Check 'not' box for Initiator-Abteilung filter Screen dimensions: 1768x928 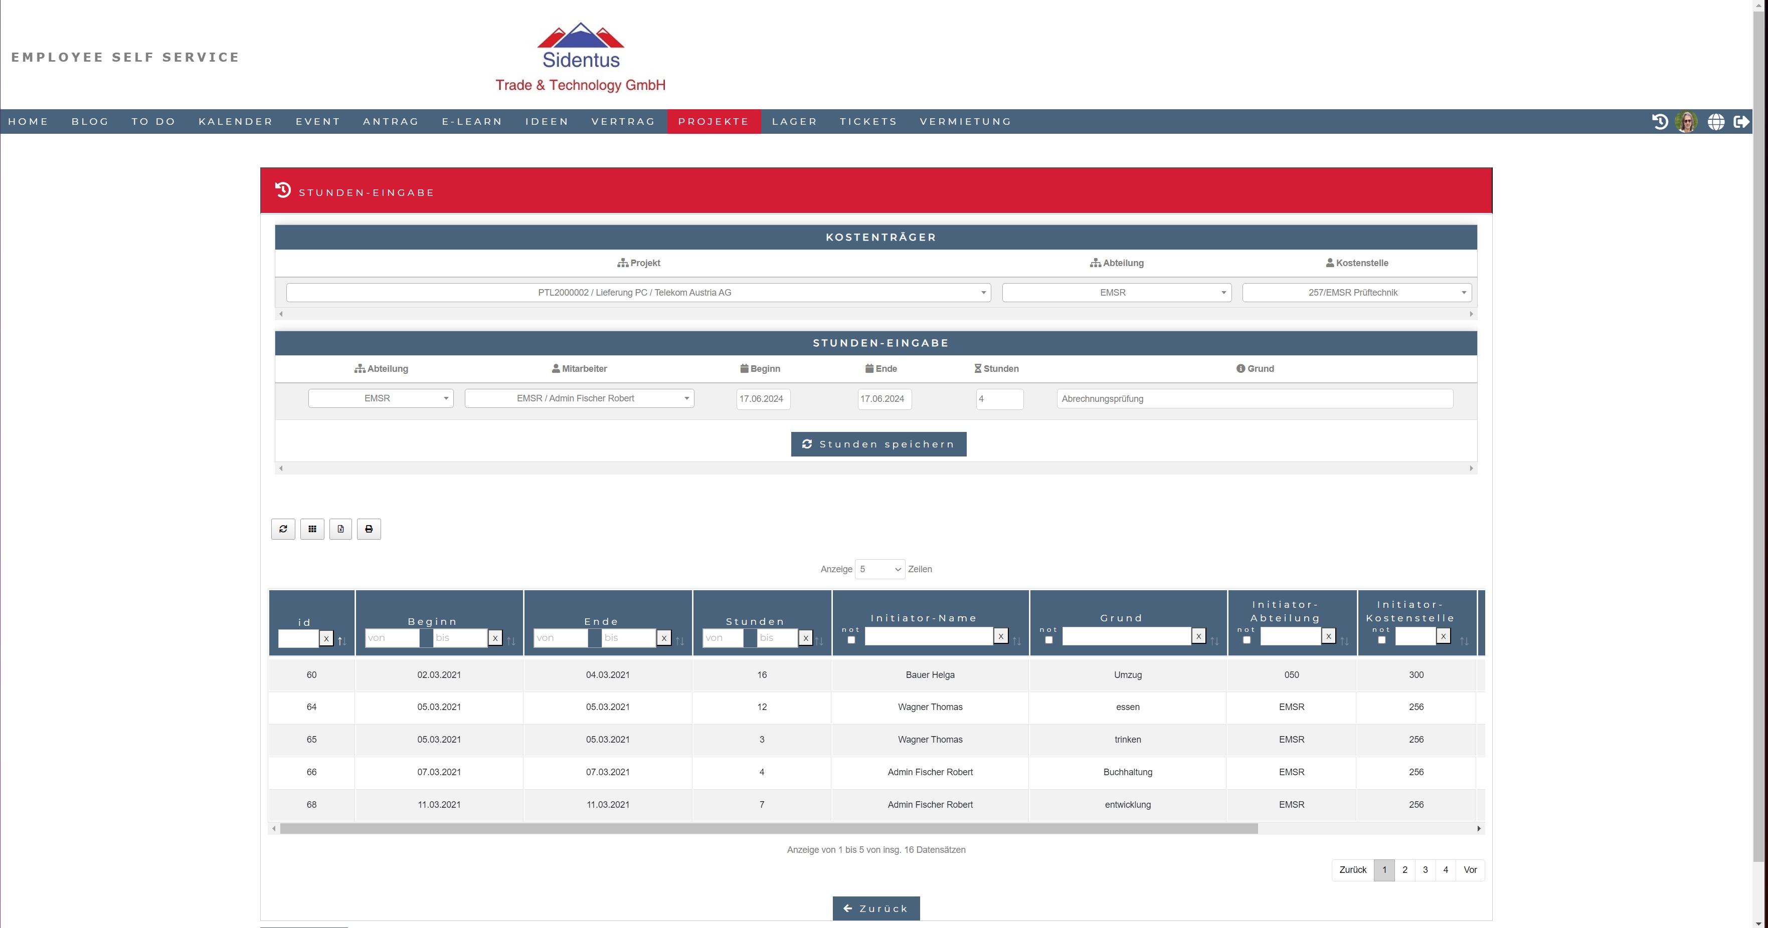tap(1247, 640)
